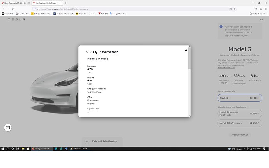269x168 pixels.
Task: Show hidden system tray icons
Action: coord(244,149)
